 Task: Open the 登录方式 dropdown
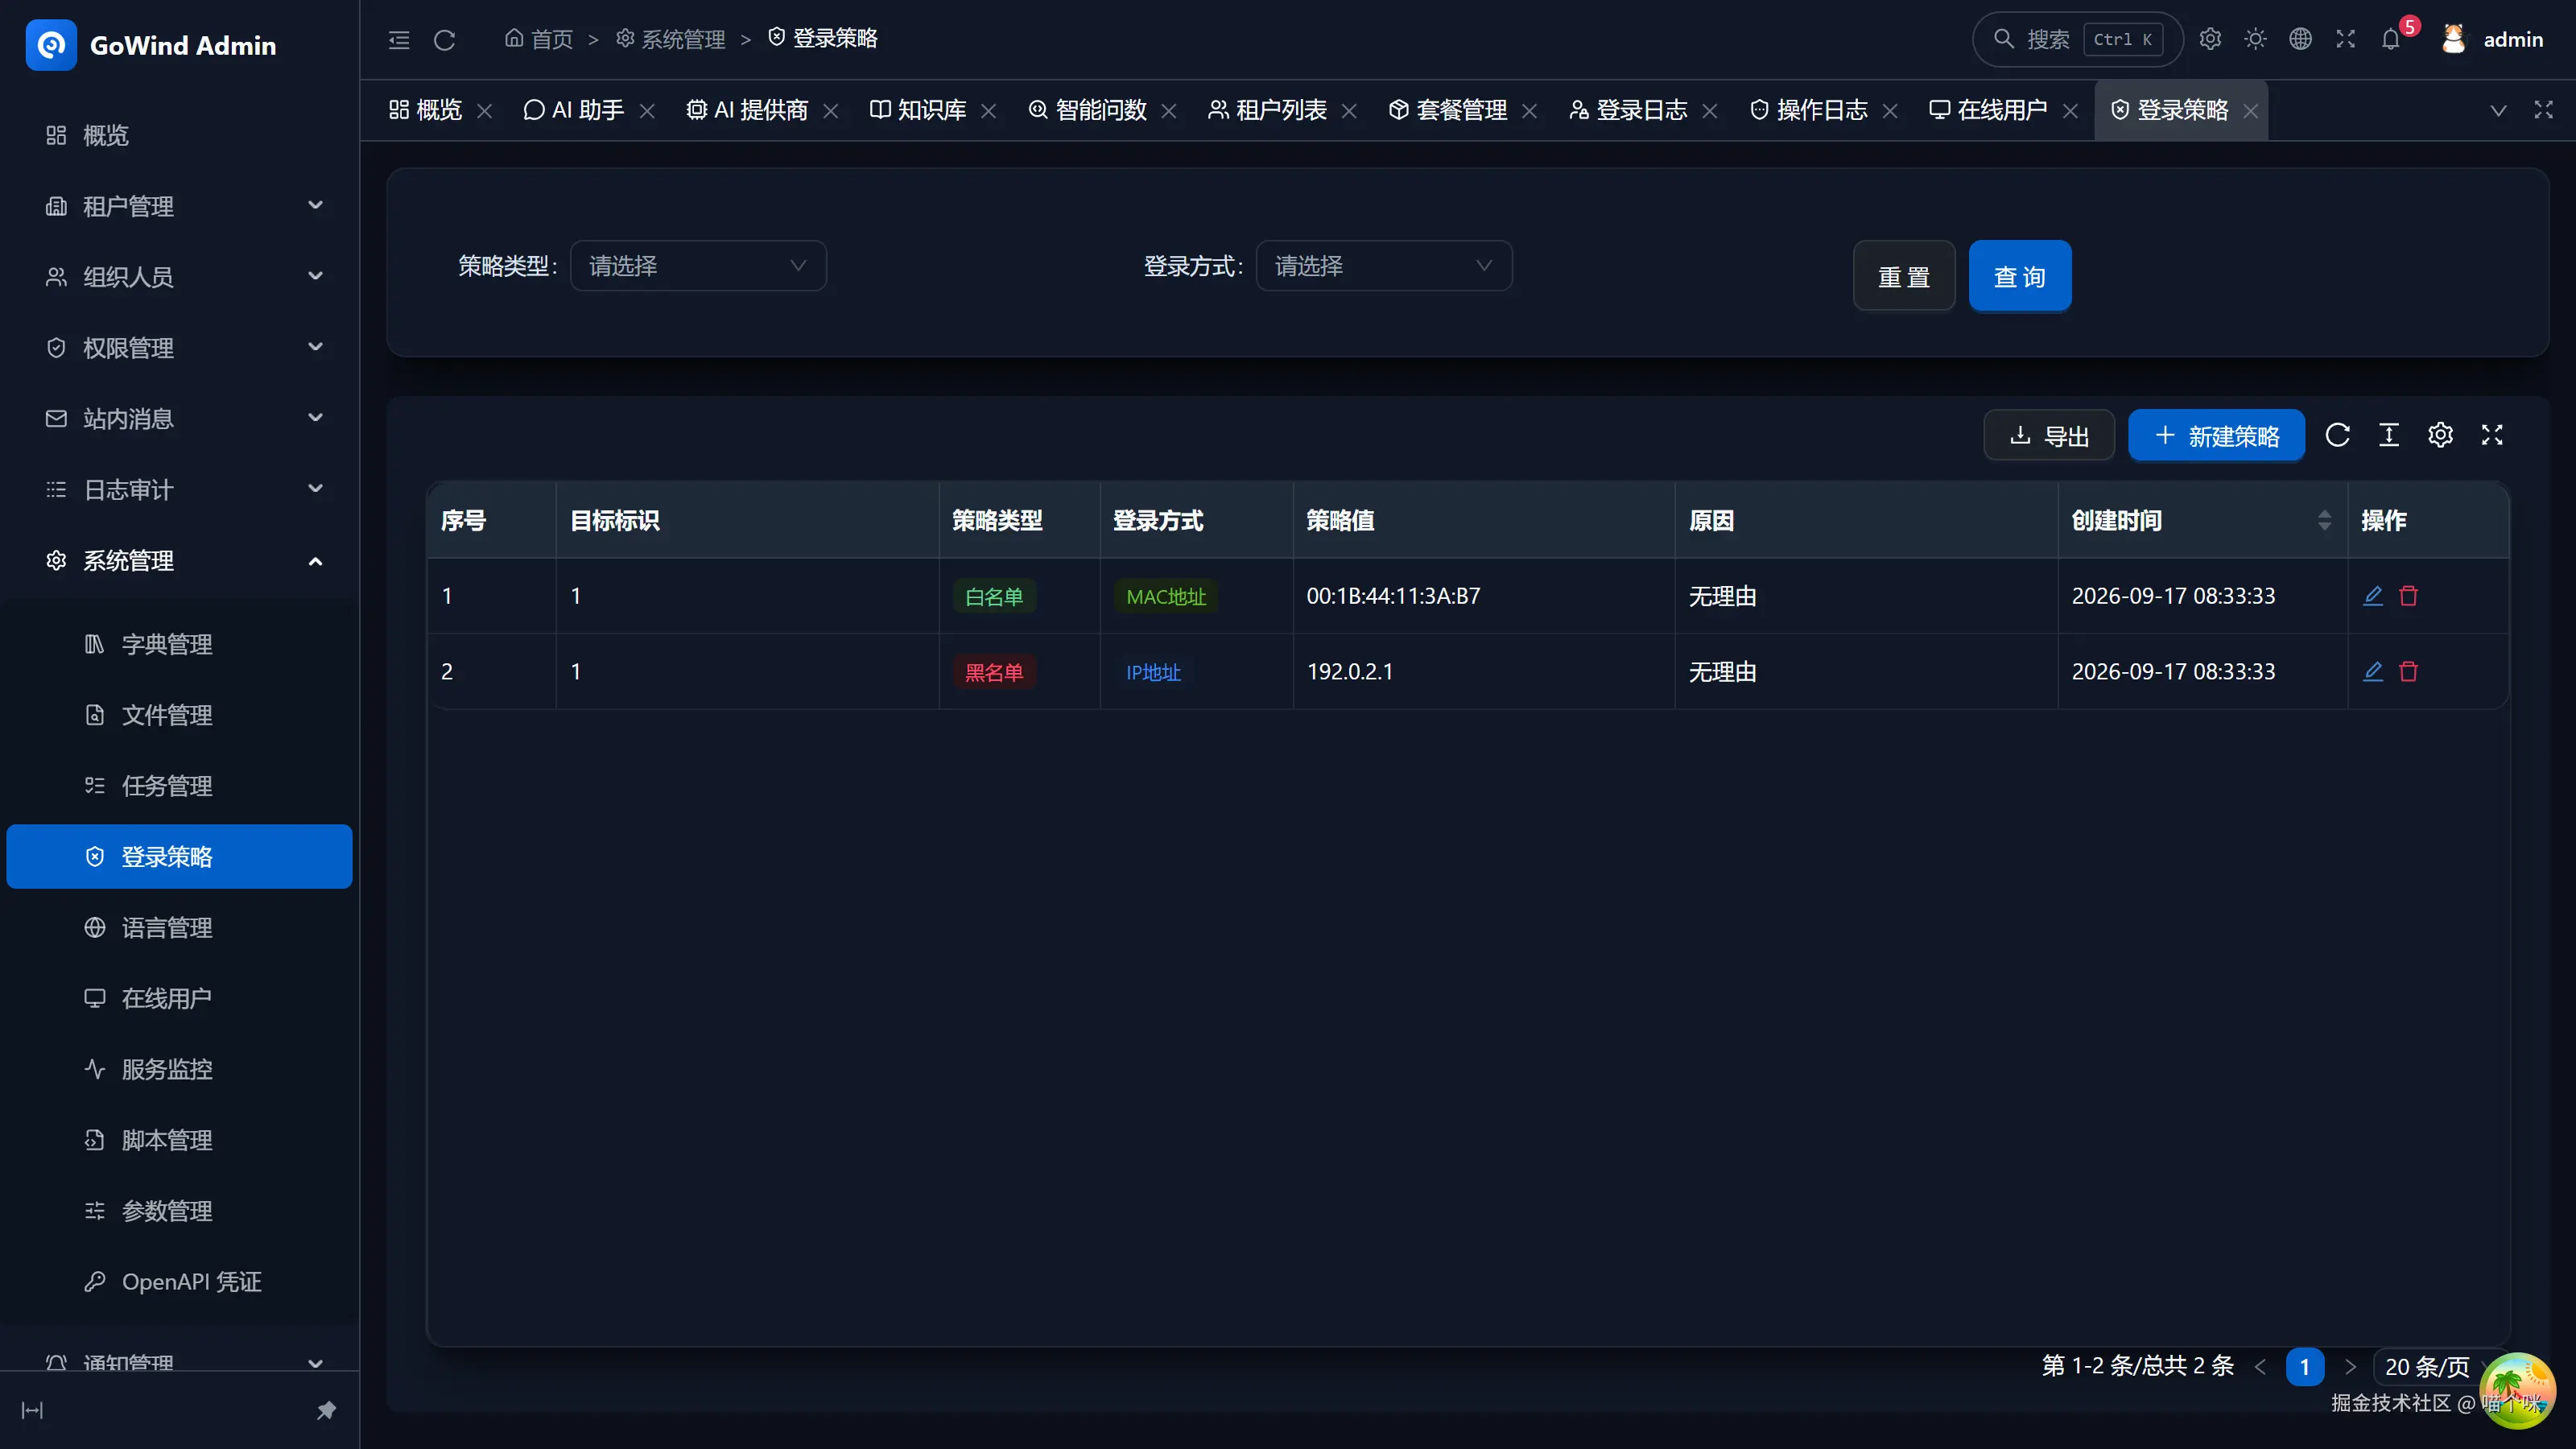click(x=1384, y=266)
